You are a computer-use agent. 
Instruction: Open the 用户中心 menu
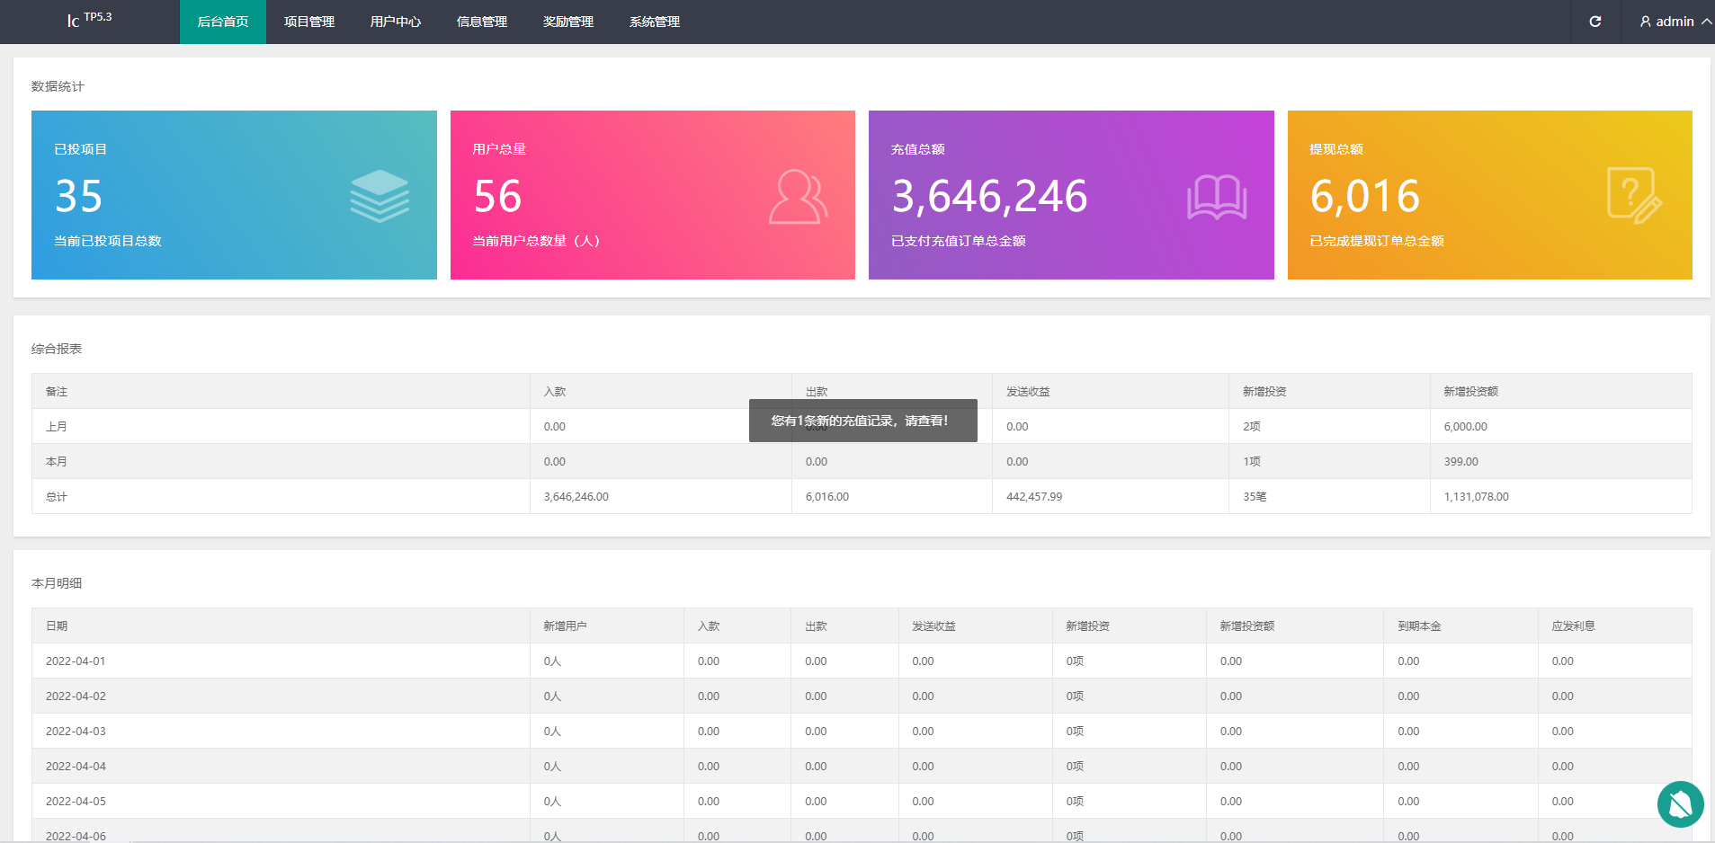coord(396,22)
